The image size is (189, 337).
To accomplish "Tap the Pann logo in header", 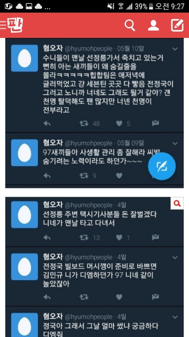I will click(15, 25).
